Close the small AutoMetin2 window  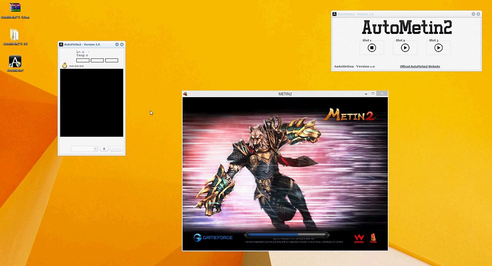[x=122, y=44]
